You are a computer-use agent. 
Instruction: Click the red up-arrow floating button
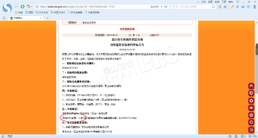click(x=251, y=86)
